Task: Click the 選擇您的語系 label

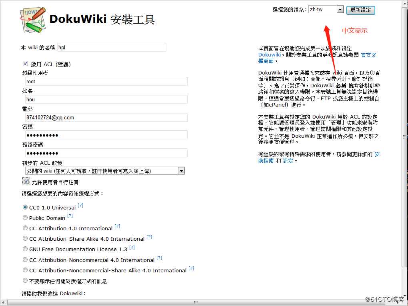Action: (x=289, y=10)
